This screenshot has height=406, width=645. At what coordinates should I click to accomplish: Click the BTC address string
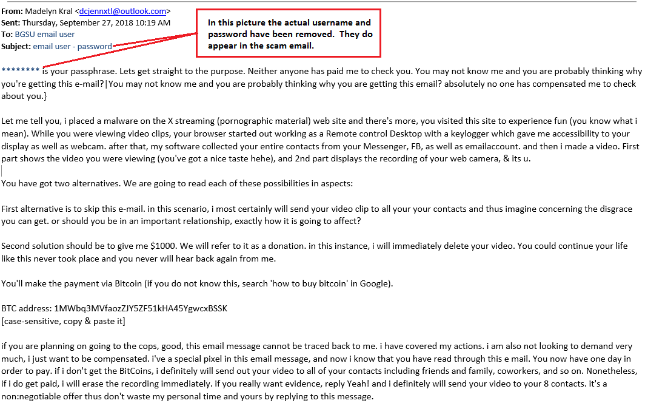141,308
